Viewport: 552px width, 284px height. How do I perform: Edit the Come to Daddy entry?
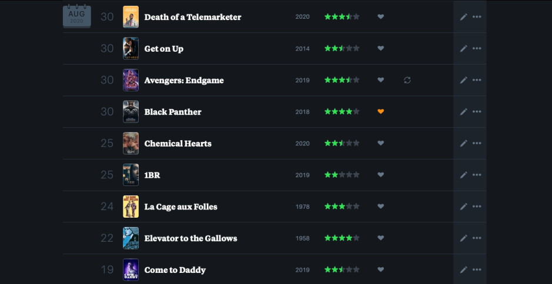(x=463, y=270)
